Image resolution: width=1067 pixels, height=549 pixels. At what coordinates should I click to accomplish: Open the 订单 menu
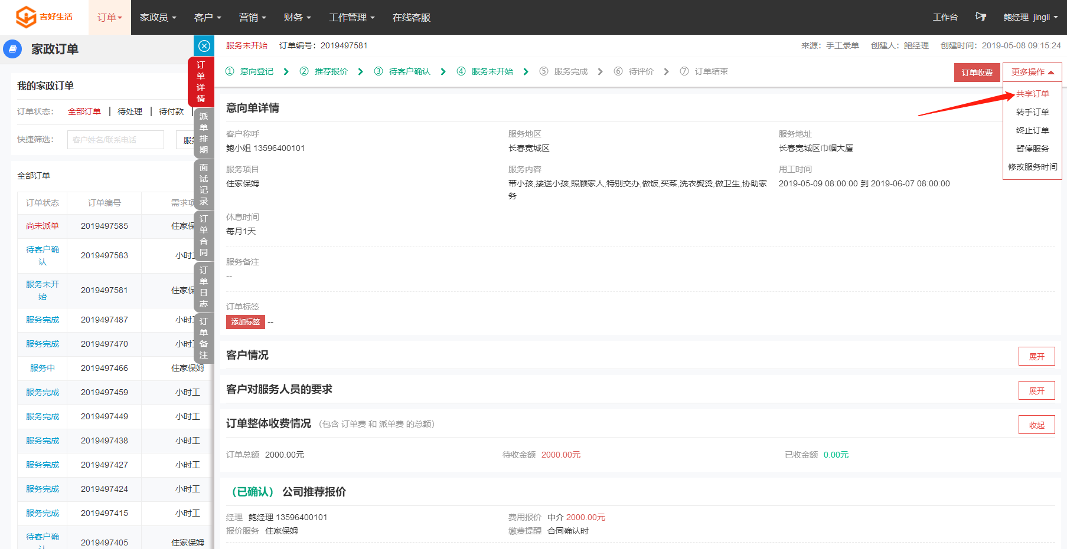[x=110, y=18]
